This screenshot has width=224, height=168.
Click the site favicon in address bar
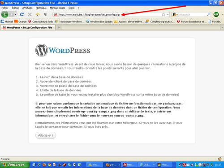[x=56, y=14]
